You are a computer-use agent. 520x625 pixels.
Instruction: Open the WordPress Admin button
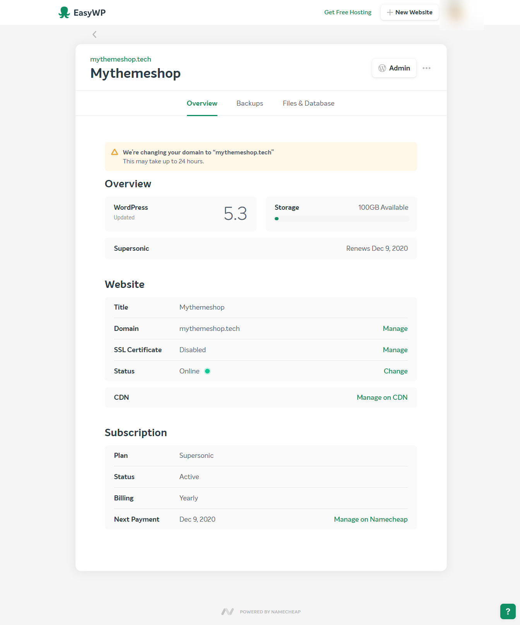pos(394,68)
